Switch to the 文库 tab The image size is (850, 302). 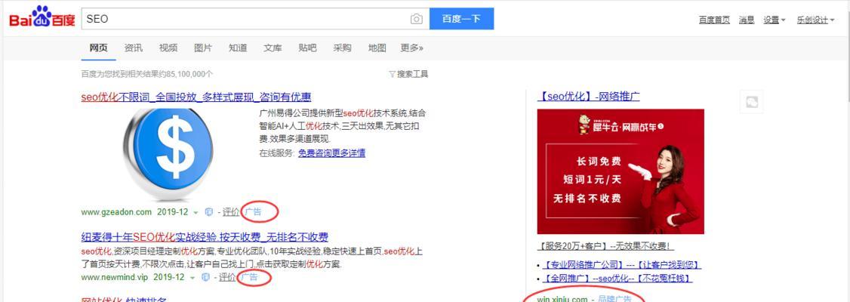point(273,48)
